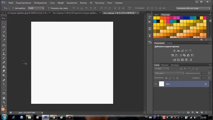
Task: Switch to the Без имени-1 document tab
Action: 75,13
